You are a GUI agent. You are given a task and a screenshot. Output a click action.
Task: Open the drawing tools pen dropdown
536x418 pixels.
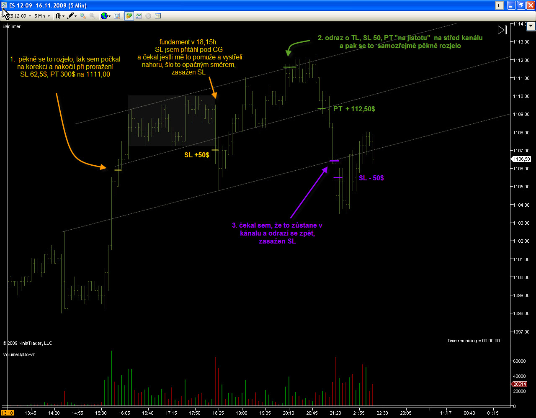(72, 16)
